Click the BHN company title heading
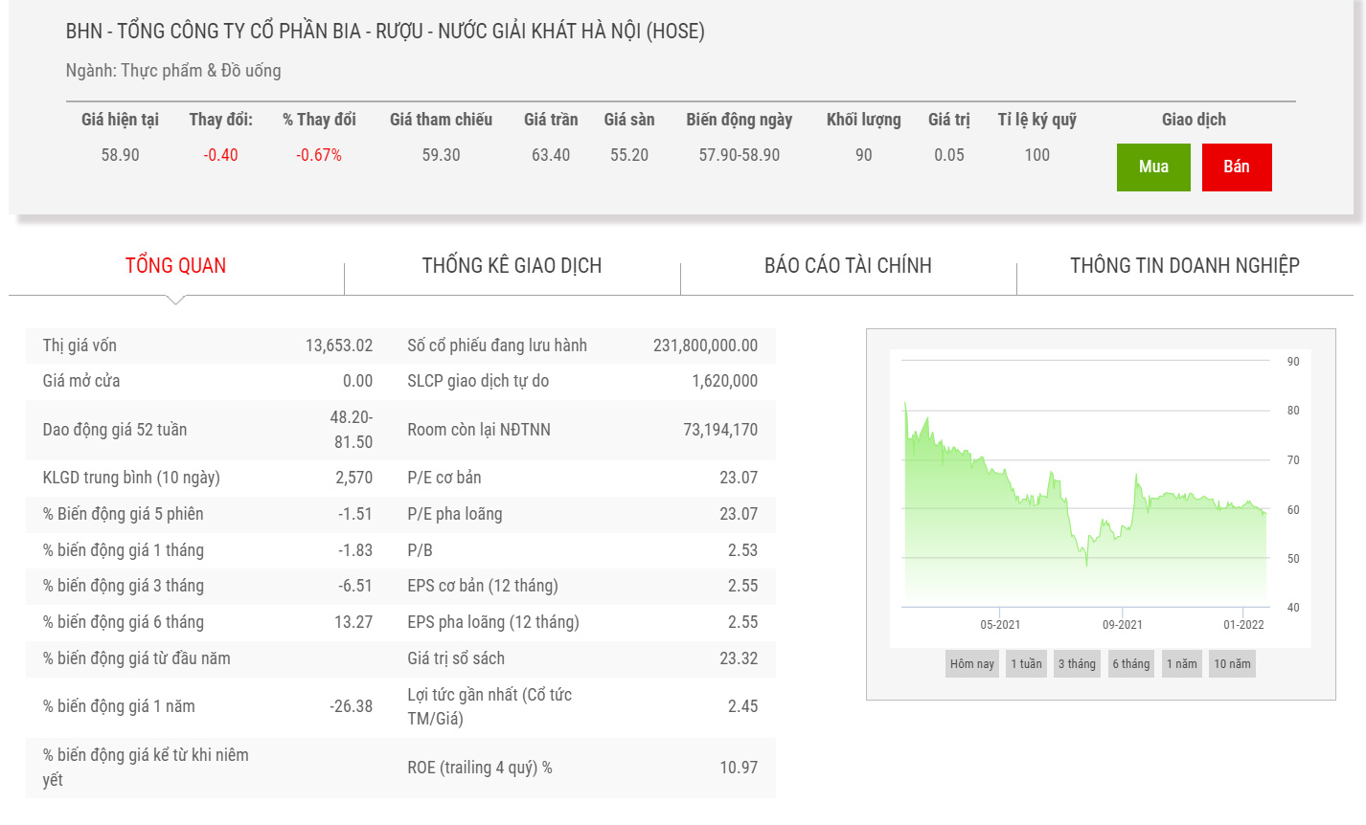The height and width of the screenshot is (825, 1366). tap(385, 32)
